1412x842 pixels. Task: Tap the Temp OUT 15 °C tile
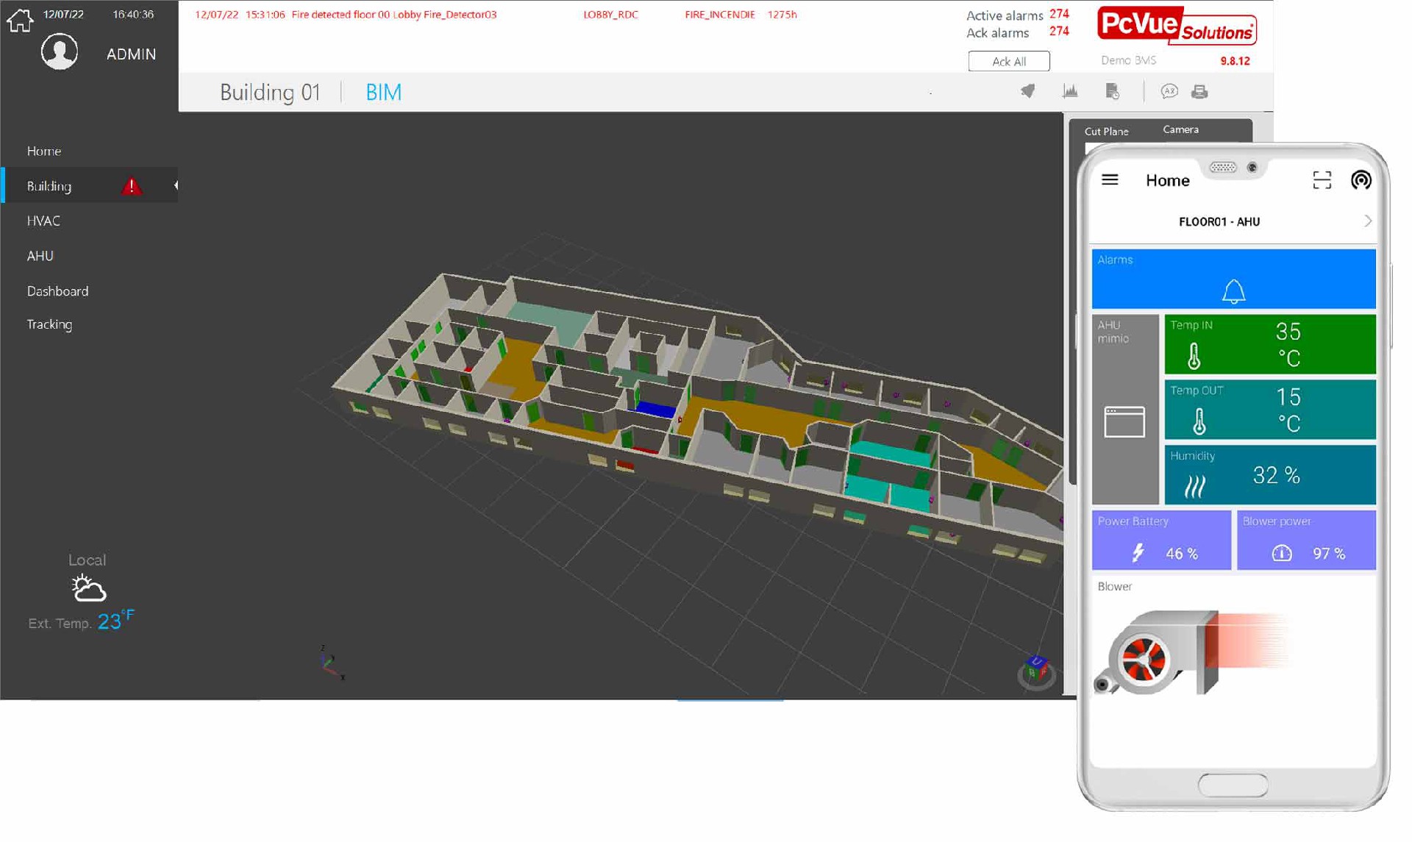pyautogui.click(x=1269, y=410)
